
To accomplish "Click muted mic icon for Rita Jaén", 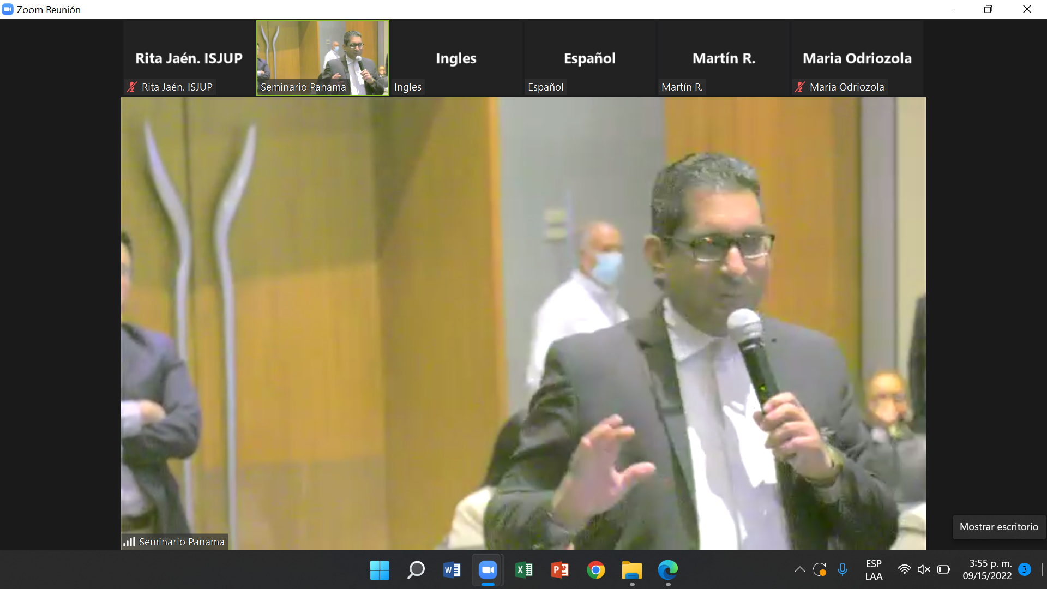I will tap(131, 87).
